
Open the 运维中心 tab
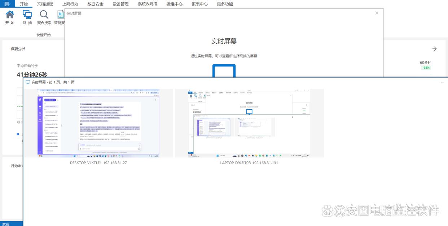174,4
